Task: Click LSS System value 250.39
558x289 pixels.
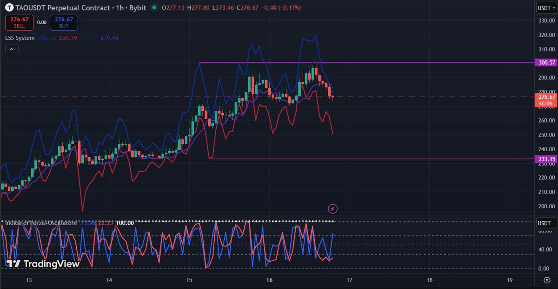Action: (x=67, y=38)
